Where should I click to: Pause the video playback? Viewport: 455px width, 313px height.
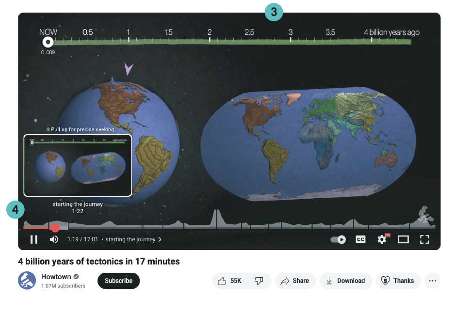pyautogui.click(x=34, y=239)
